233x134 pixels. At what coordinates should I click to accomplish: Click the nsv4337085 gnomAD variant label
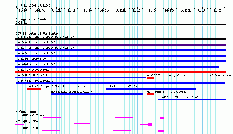tap(45, 37)
